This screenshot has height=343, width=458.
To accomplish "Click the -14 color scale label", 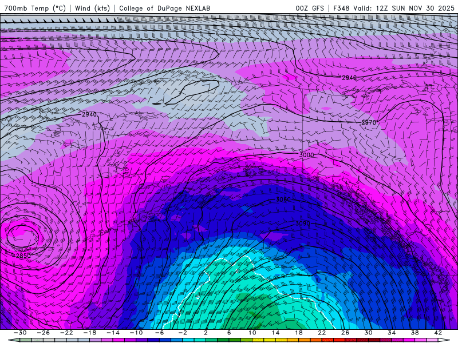I will [x=113, y=333].
